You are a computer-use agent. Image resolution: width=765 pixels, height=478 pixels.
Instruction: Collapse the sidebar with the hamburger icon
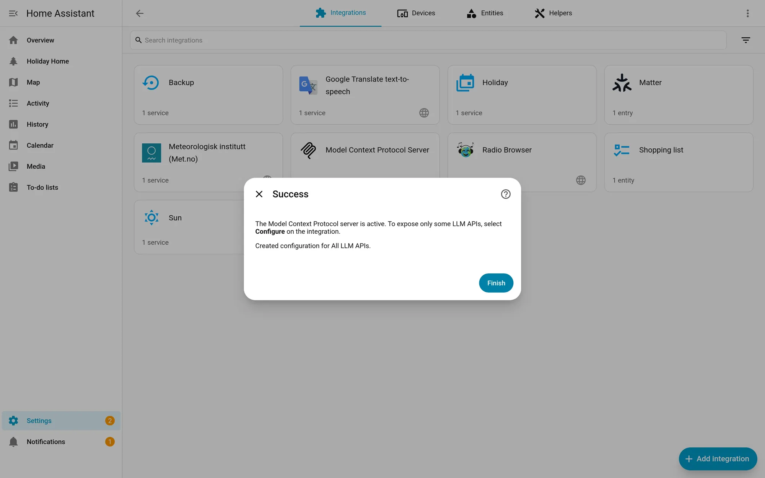tap(13, 13)
